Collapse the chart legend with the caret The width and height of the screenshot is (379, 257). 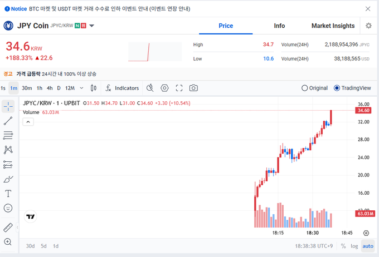tap(28, 122)
